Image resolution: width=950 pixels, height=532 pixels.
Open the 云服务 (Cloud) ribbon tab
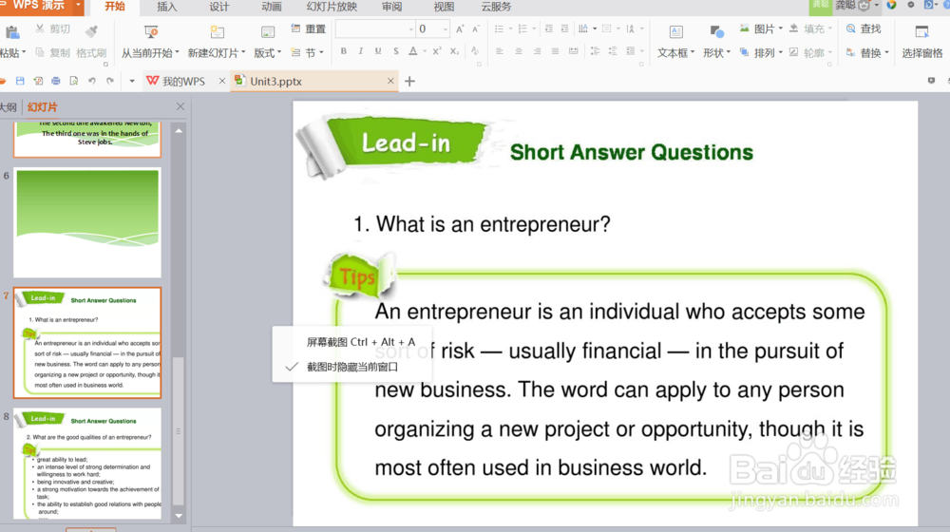coord(496,7)
